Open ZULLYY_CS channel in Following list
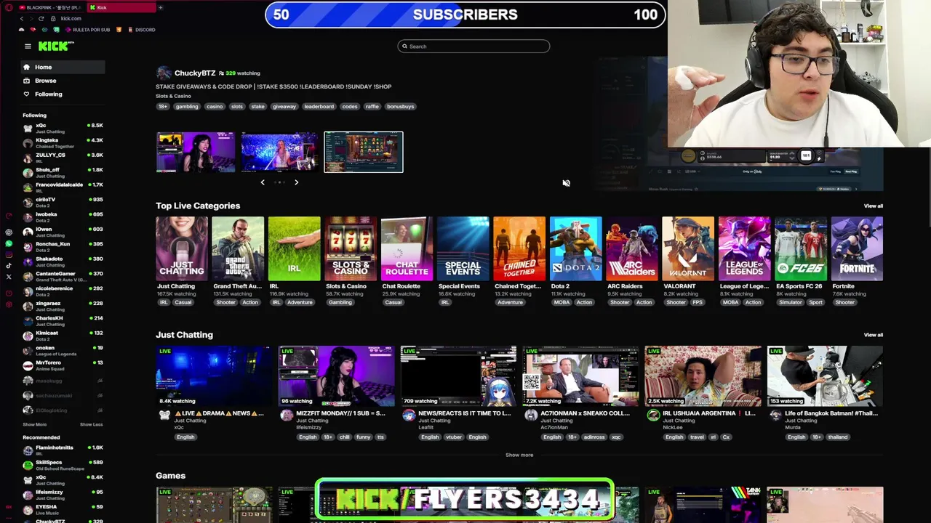 63,158
